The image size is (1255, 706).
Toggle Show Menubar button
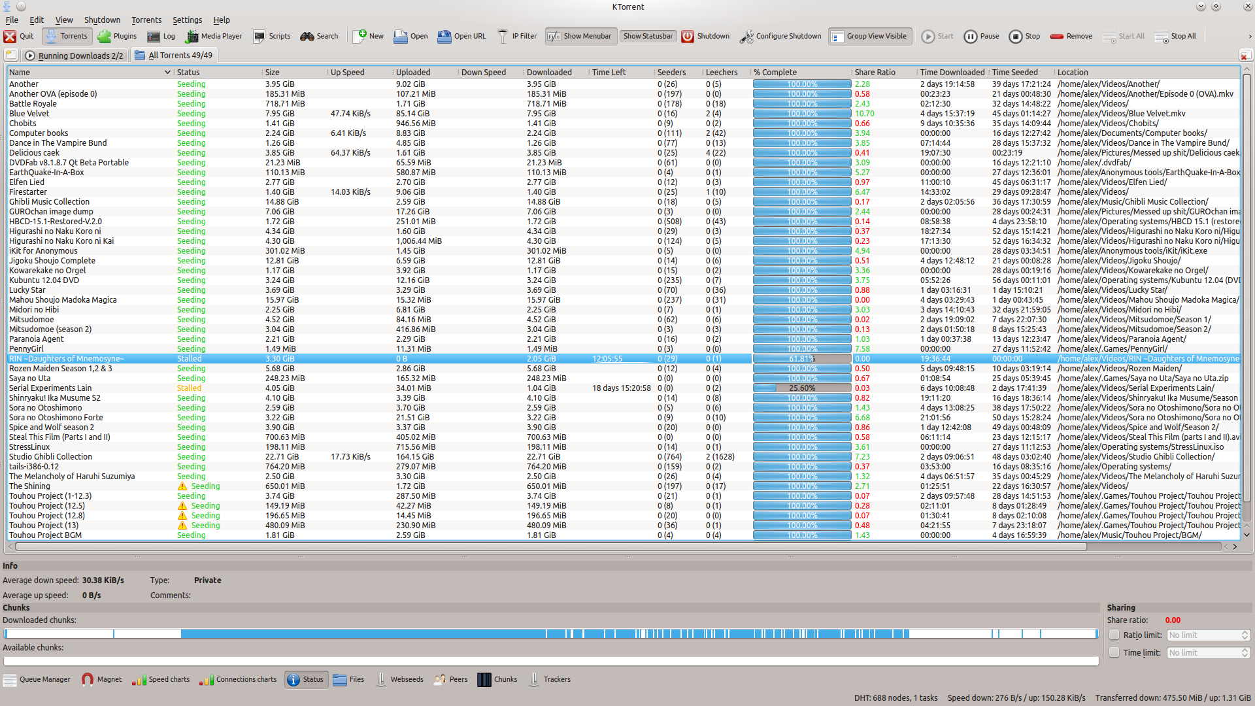click(580, 37)
